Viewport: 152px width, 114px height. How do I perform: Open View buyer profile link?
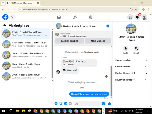pyautogui.click(x=92, y=52)
